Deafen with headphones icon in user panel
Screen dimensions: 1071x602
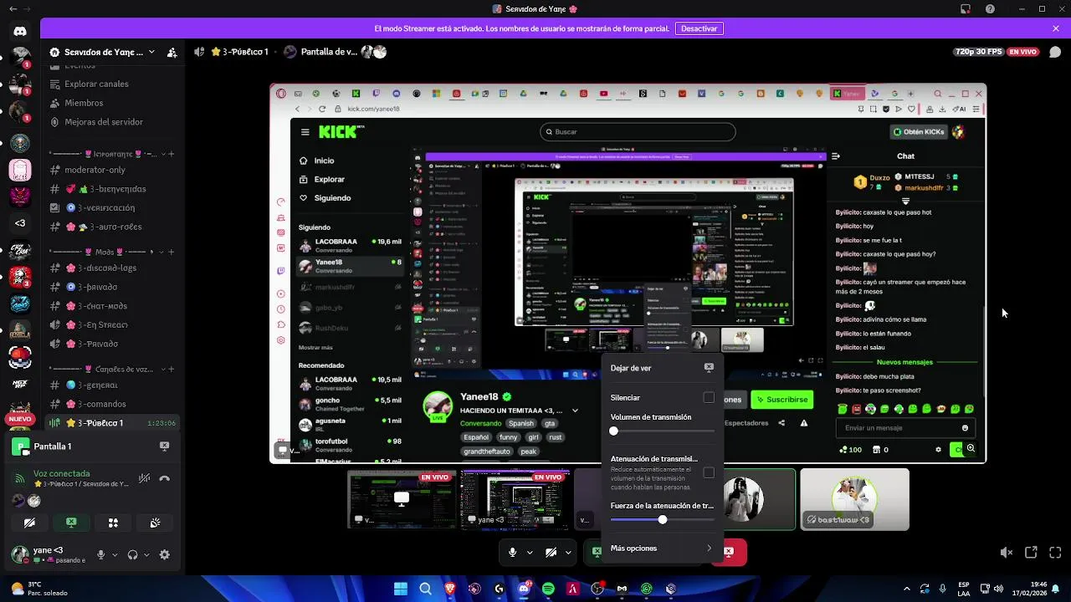click(x=132, y=554)
